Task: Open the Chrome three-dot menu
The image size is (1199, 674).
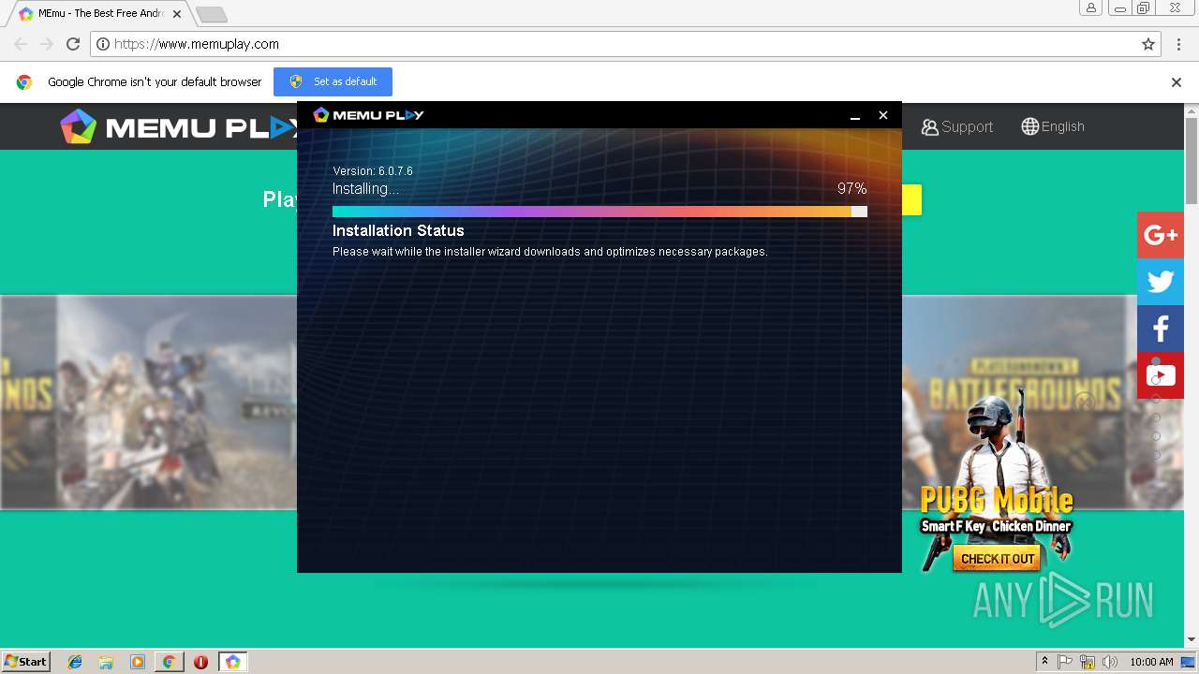Action: pos(1179,44)
